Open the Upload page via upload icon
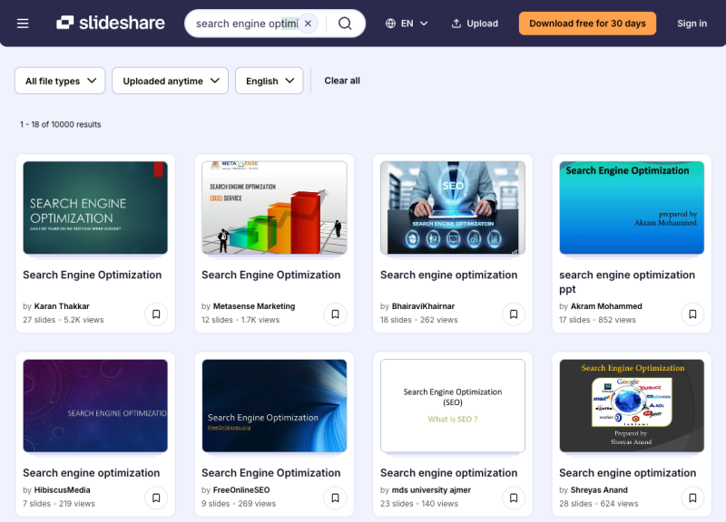The height and width of the screenshot is (522, 726). [473, 24]
